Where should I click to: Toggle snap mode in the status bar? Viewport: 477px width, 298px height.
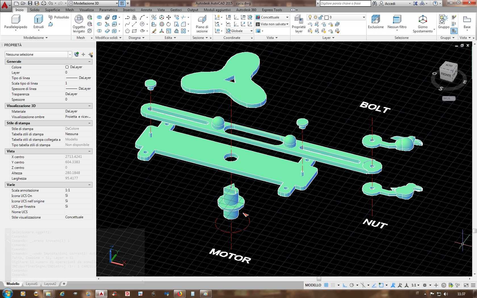pos(333,285)
